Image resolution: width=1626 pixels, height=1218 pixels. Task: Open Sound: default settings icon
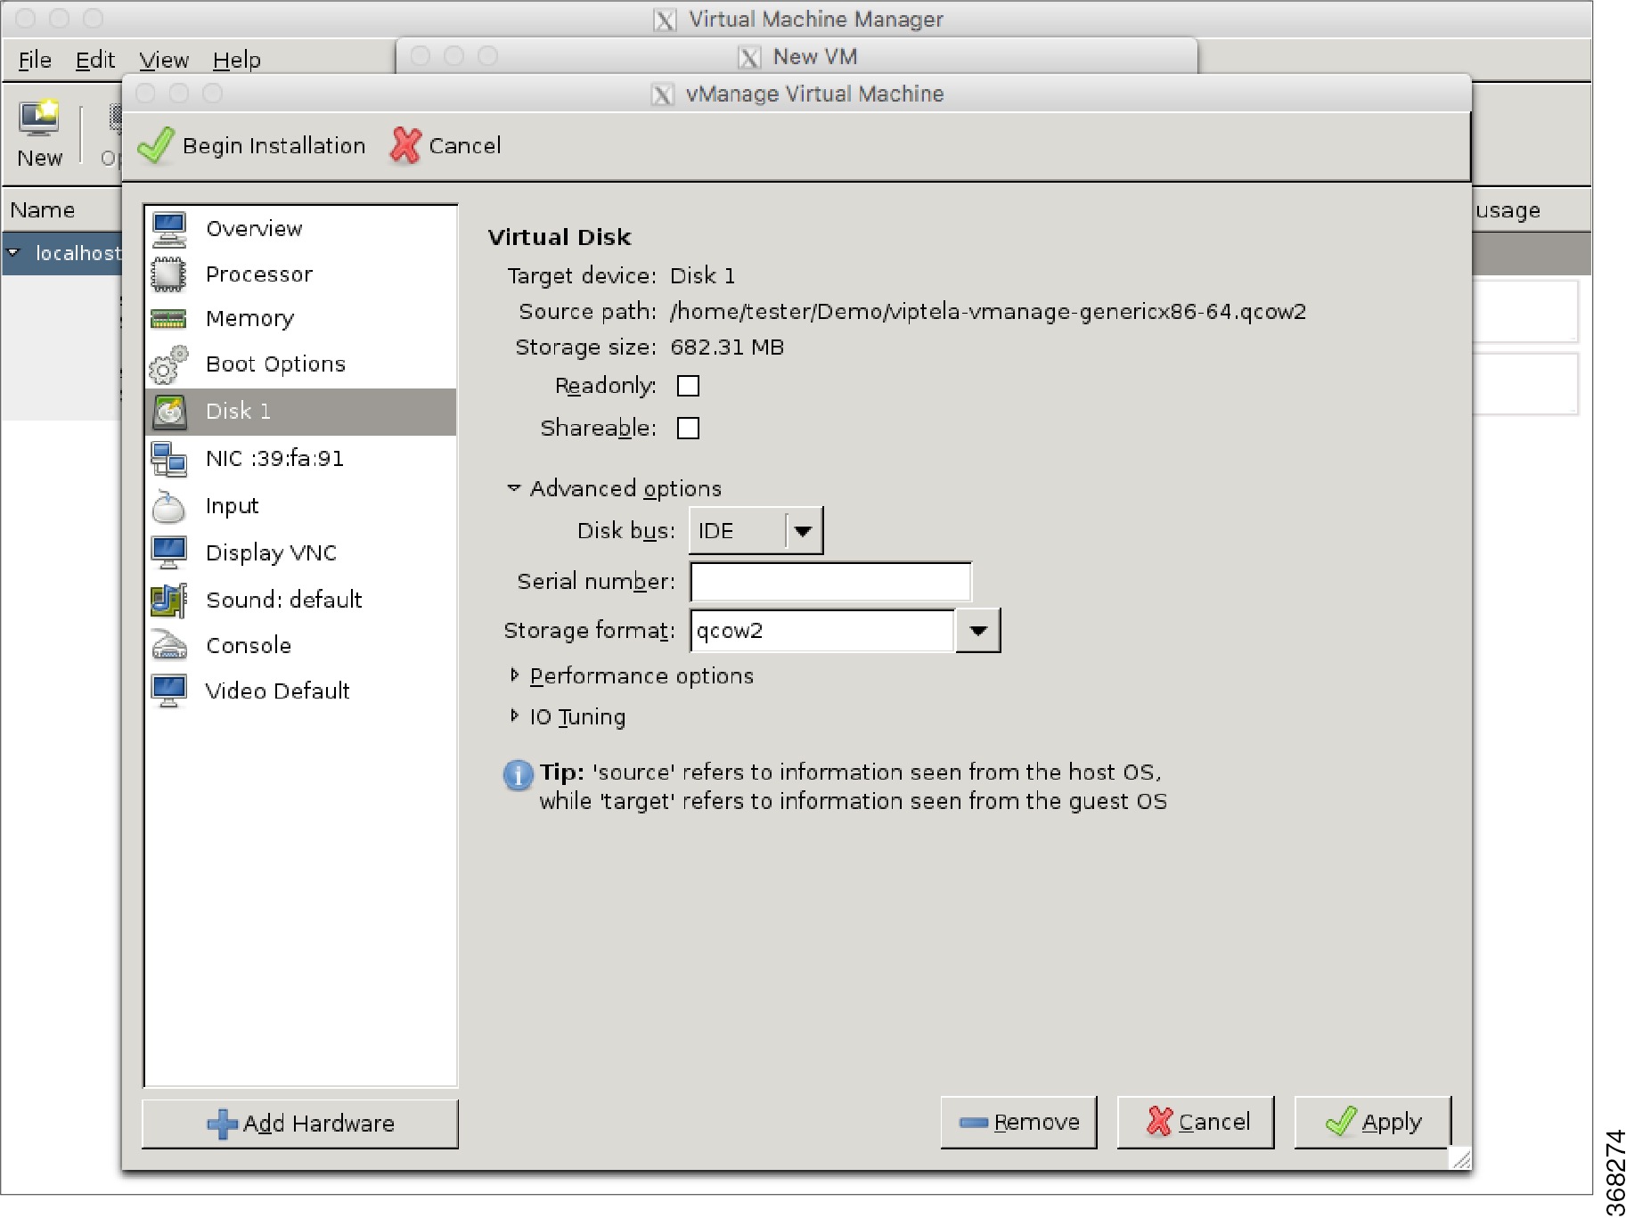(282, 600)
